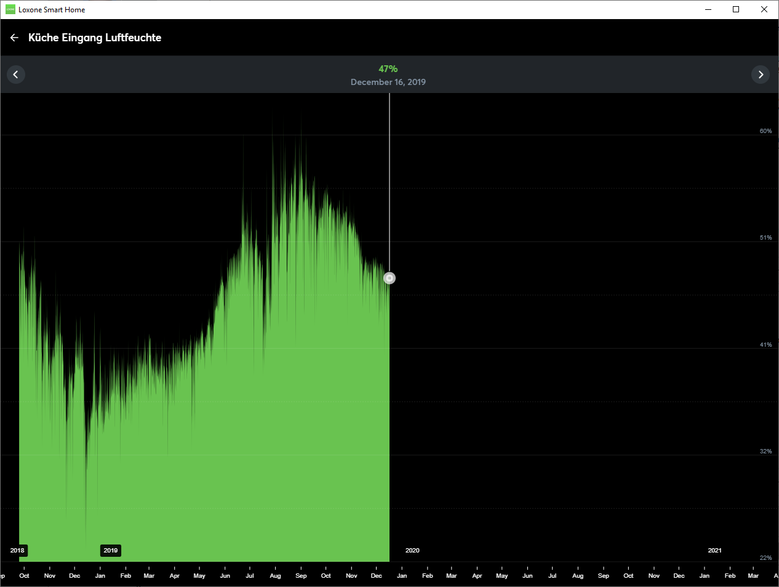Click the 51% y-axis label
This screenshot has height=587, width=779.
pyautogui.click(x=765, y=238)
